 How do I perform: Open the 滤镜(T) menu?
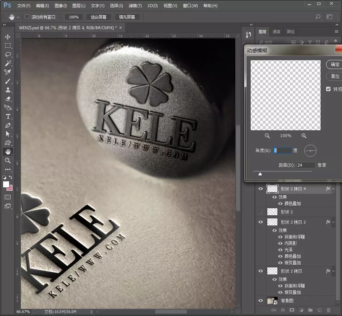pos(135,6)
